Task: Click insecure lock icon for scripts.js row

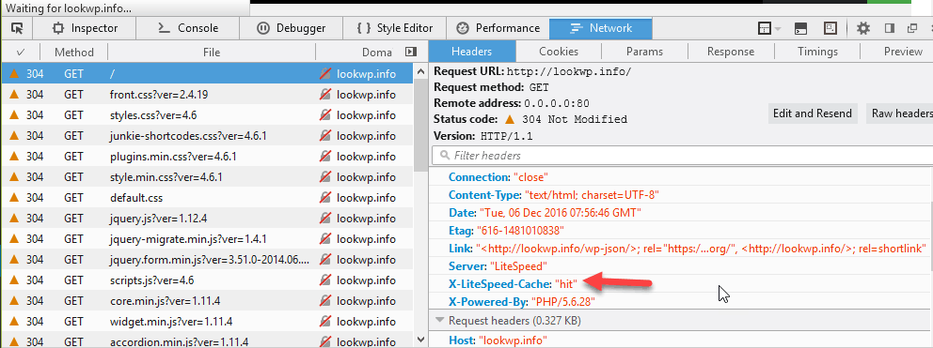Action: tap(324, 280)
